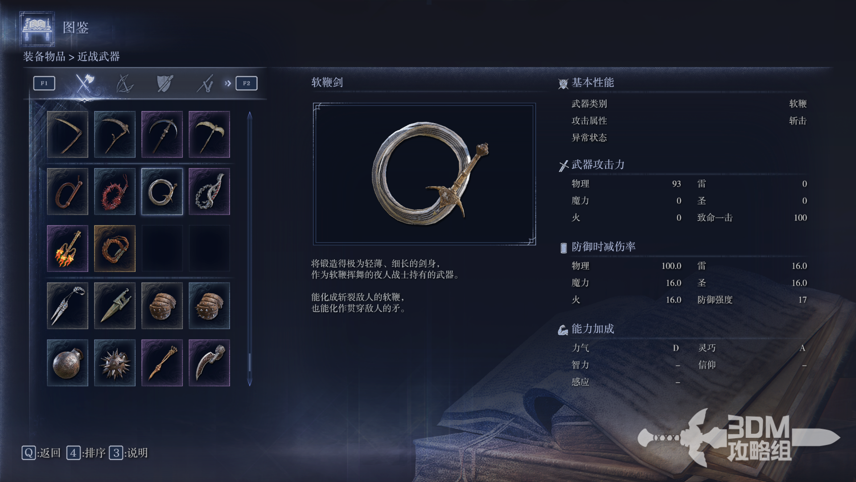Click the weapon list scrollbar
The image size is (856, 482).
[250, 249]
